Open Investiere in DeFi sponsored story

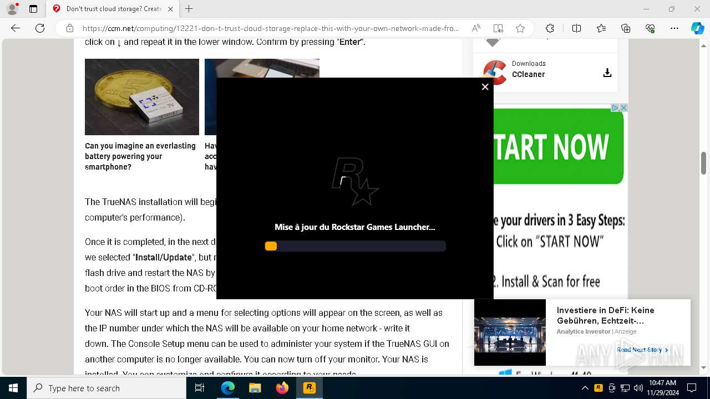click(606, 315)
